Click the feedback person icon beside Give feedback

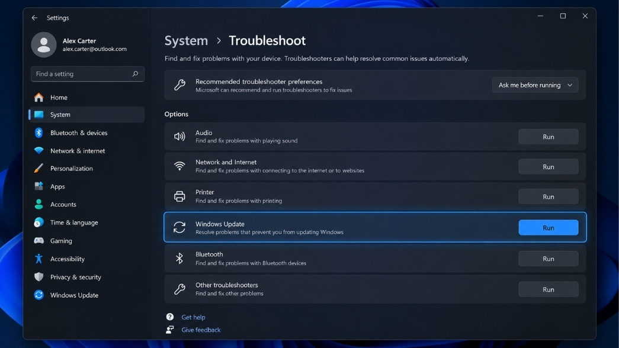(170, 330)
